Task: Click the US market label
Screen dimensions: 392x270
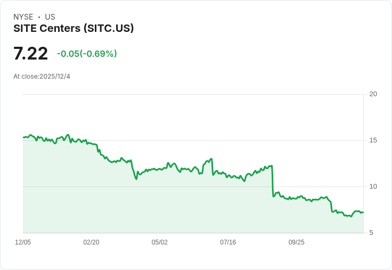Action: coord(50,17)
